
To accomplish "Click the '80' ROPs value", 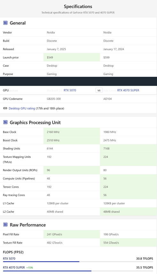I will (105, 170).
